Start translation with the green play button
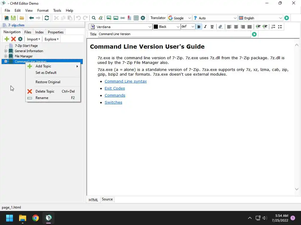This screenshot has height=225, width=301. (287, 18)
